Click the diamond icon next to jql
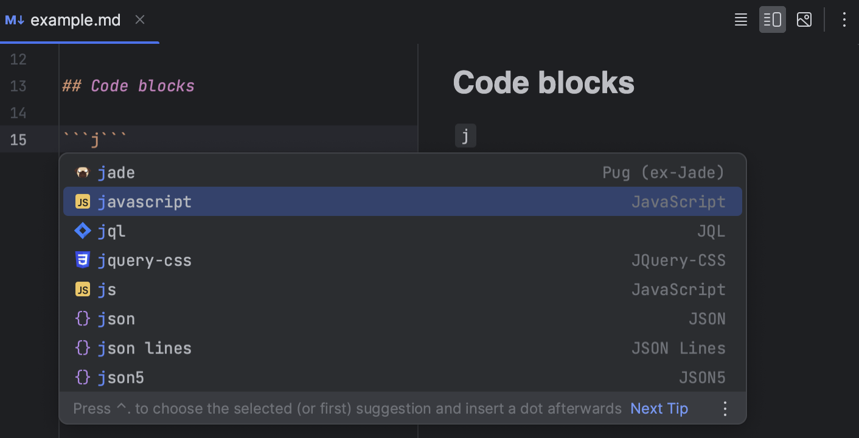 pos(82,231)
